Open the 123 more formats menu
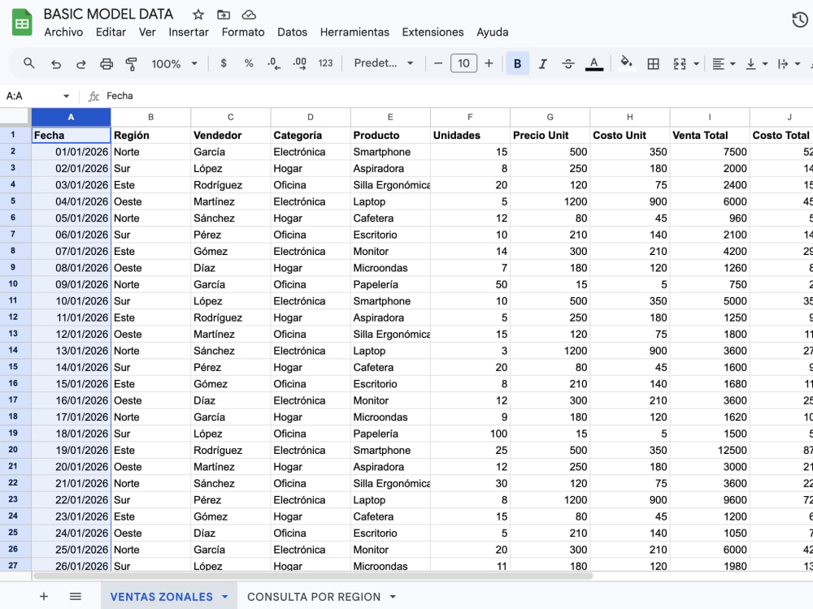Viewport: 813px width, 609px height. tap(326, 63)
